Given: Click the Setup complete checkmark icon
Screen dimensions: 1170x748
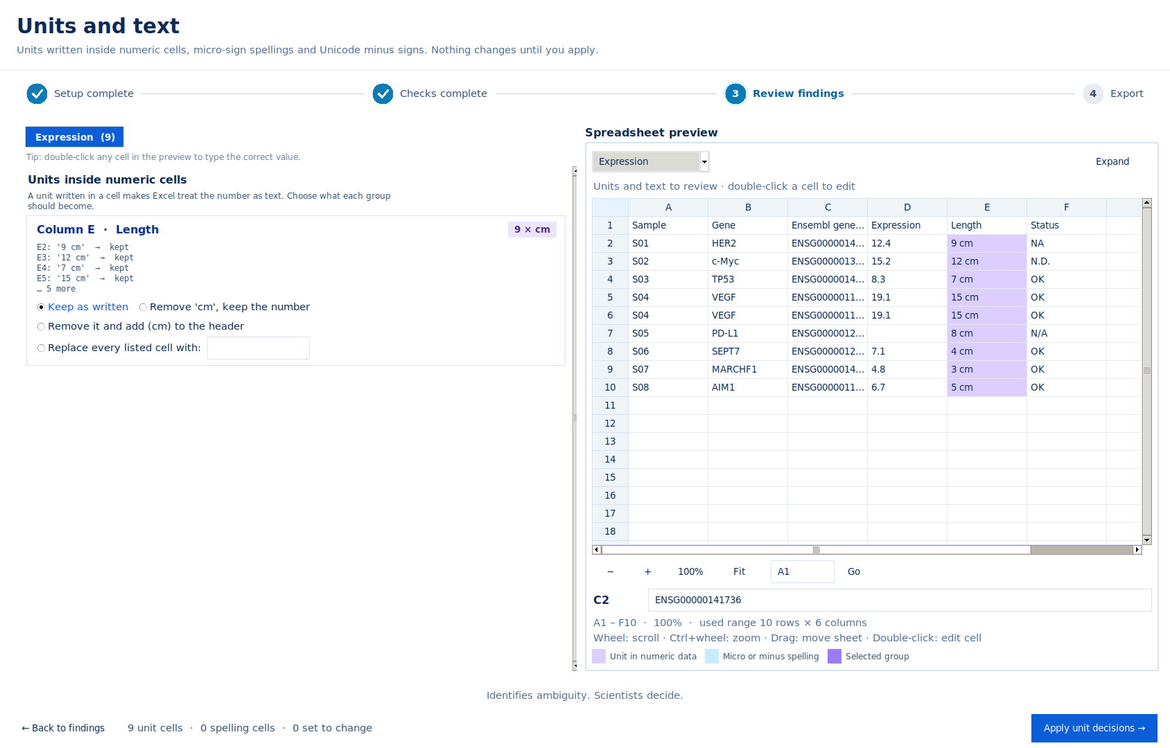Looking at the screenshot, I should click(37, 93).
